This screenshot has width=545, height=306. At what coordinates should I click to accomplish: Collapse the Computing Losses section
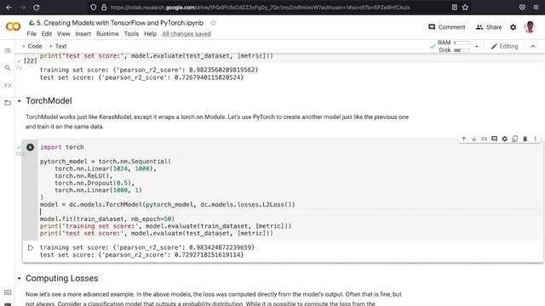(x=19, y=278)
